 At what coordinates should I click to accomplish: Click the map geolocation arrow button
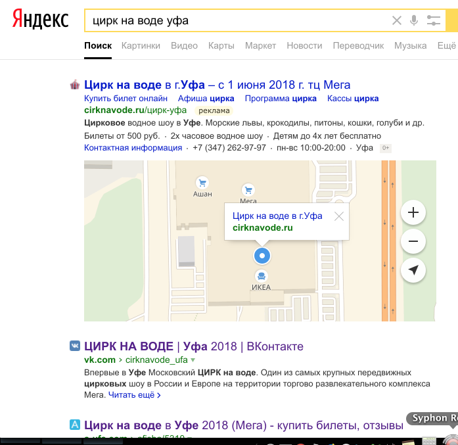[x=413, y=270]
